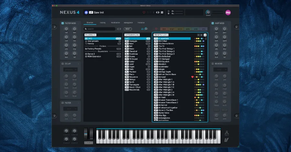Screen dimensions: 291x152
Task: Toggle the Filter Mod power button
Action: coord(62,23)
